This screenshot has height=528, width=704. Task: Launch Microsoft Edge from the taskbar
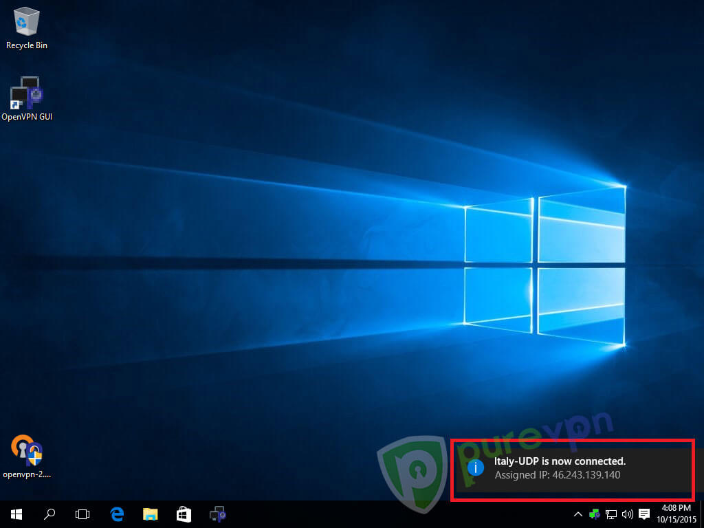tap(117, 514)
